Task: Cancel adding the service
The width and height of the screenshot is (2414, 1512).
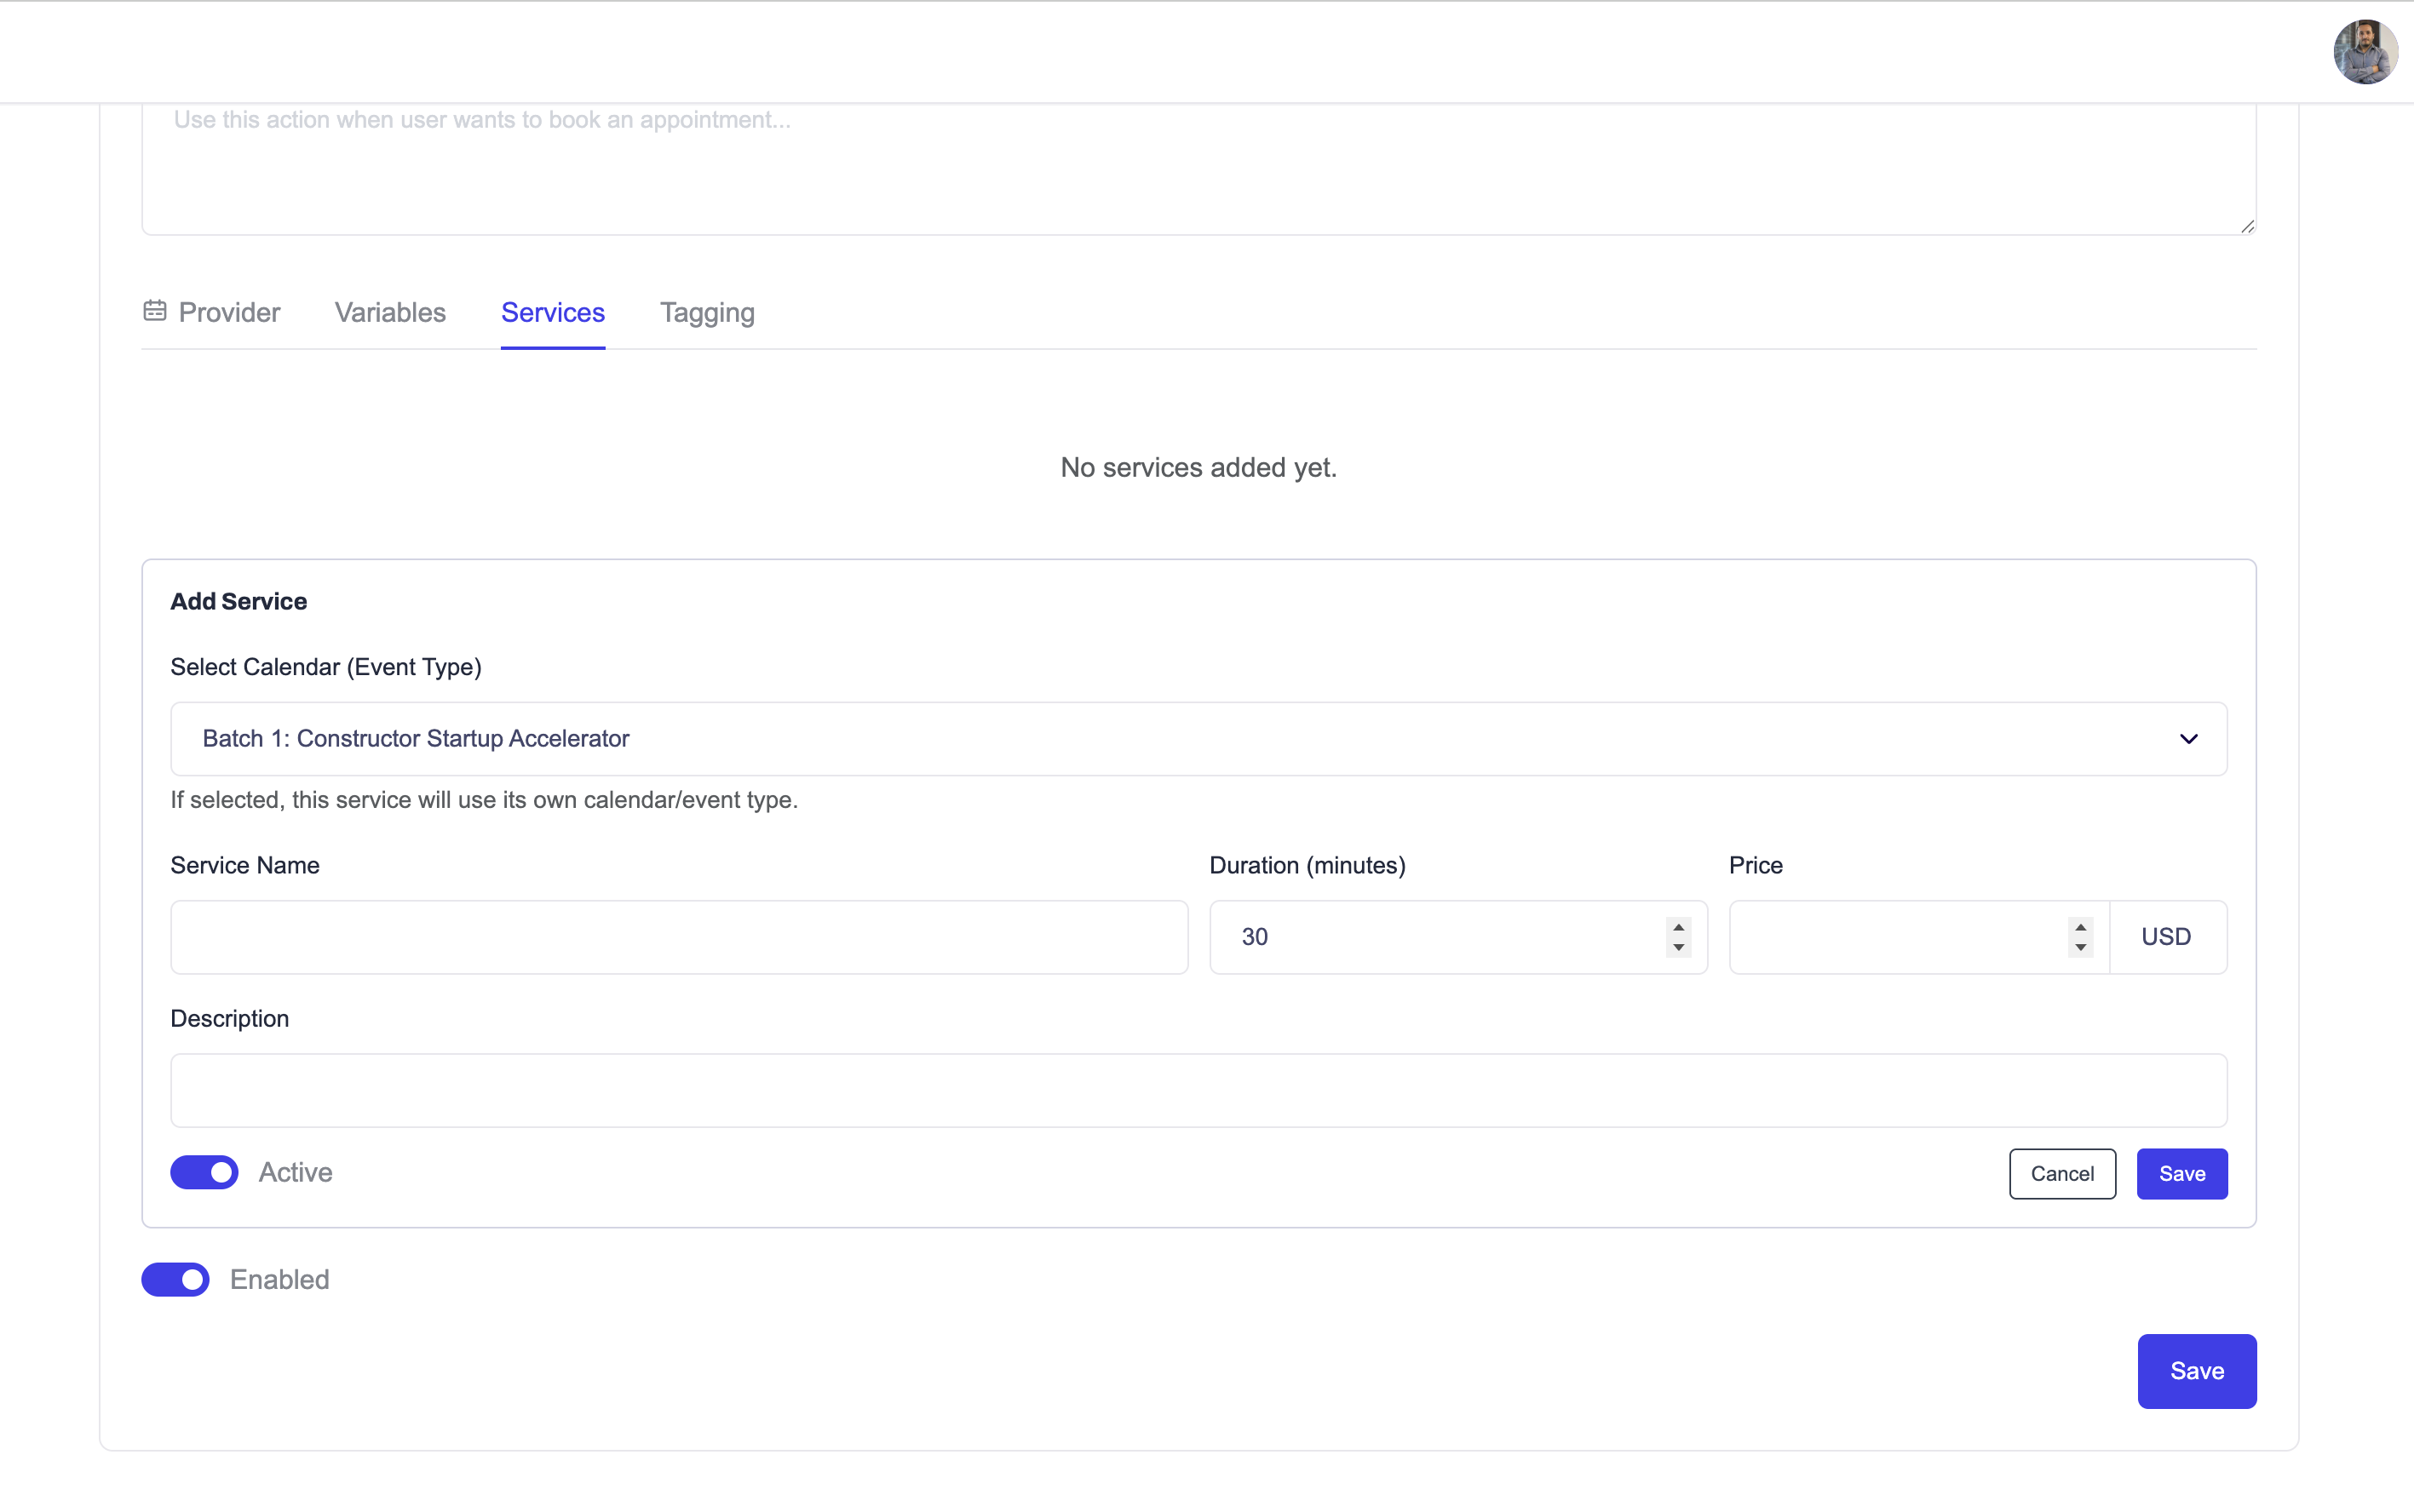Action: [2062, 1173]
